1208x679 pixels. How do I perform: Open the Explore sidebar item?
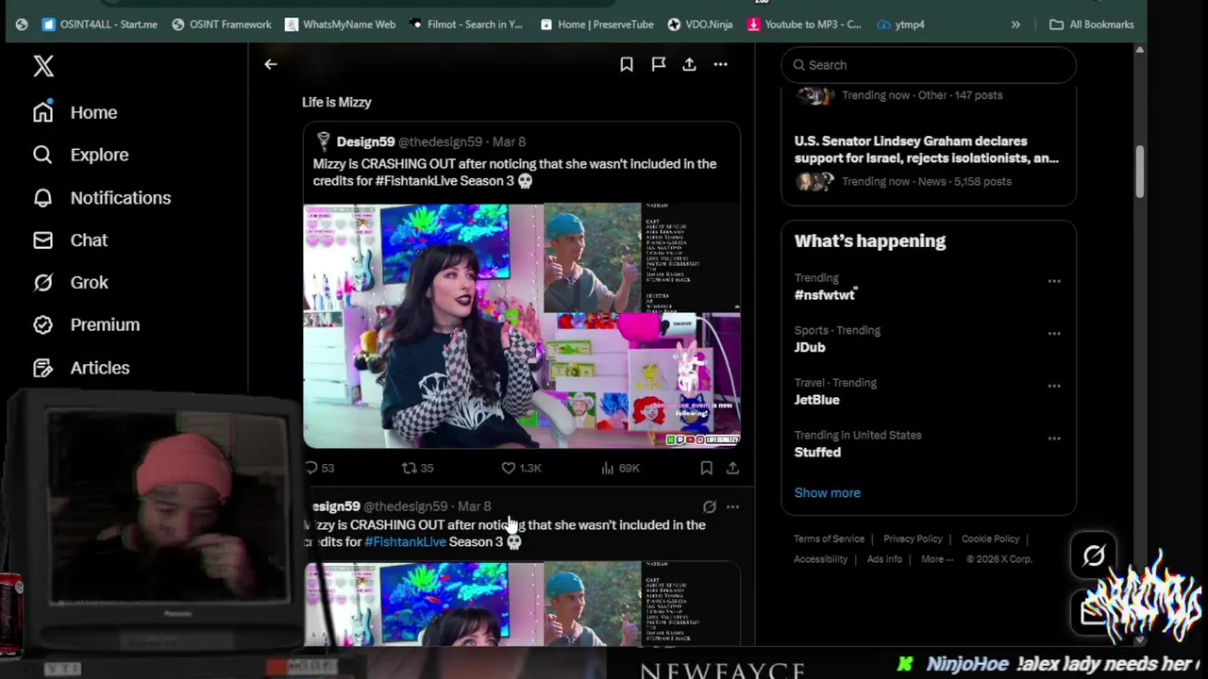80,155
